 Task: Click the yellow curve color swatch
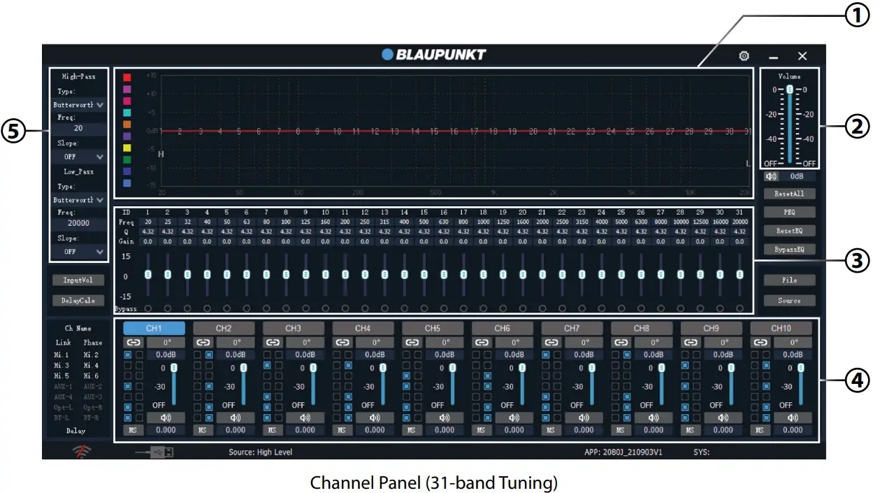click(127, 148)
